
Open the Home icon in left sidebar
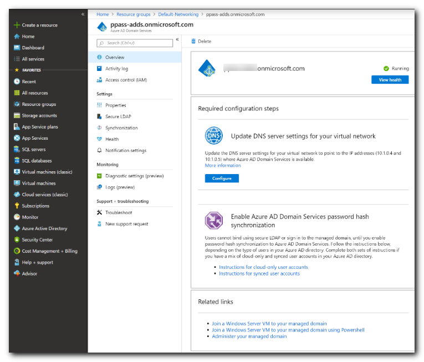[x=17, y=36]
